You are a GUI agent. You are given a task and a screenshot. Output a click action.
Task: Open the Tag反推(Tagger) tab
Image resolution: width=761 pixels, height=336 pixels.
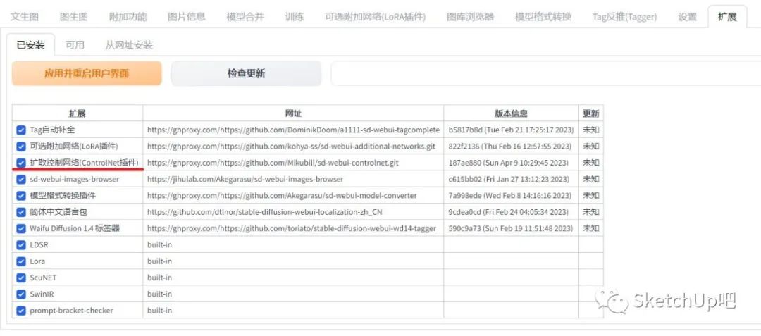click(624, 17)
